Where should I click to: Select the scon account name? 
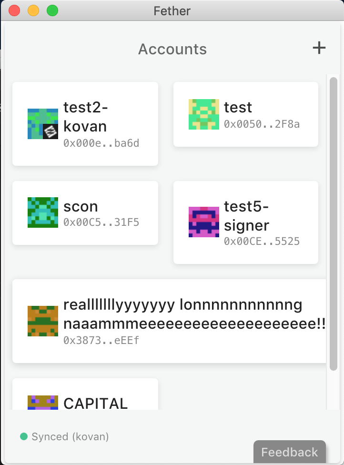pos(81,206)
